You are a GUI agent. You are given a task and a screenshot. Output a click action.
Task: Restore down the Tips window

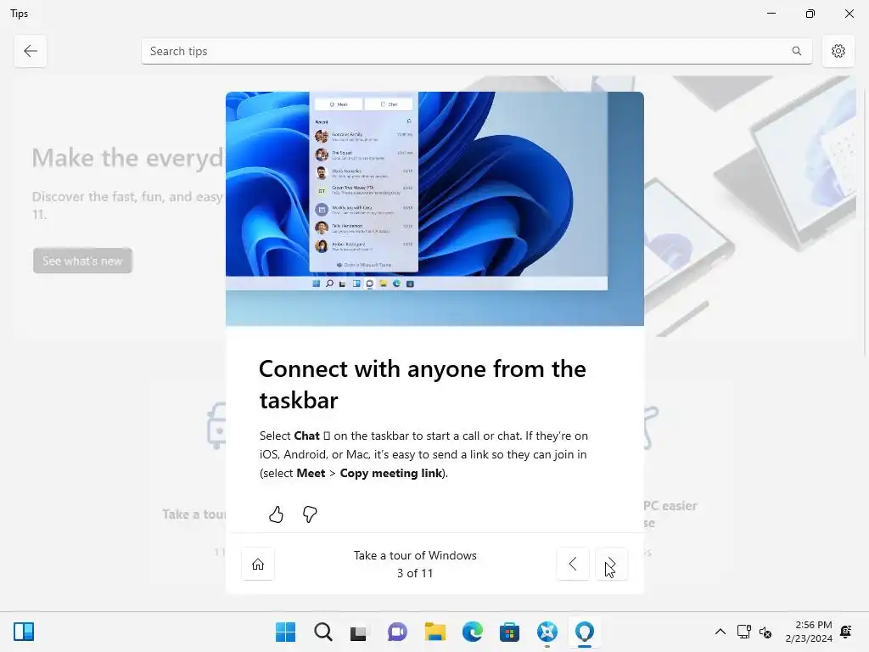(810, 14)
